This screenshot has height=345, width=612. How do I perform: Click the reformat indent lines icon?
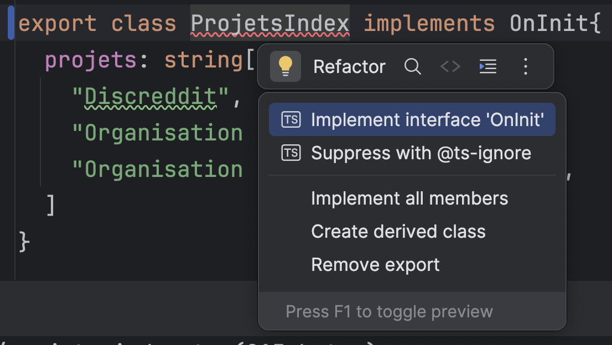click(487, 67)
